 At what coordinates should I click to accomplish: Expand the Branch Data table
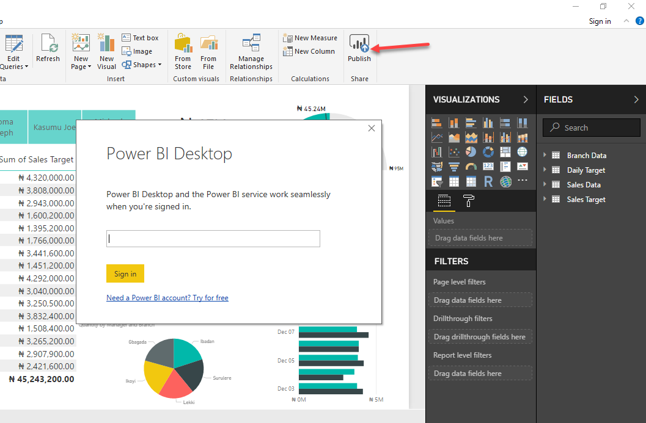tap(546, 155)
